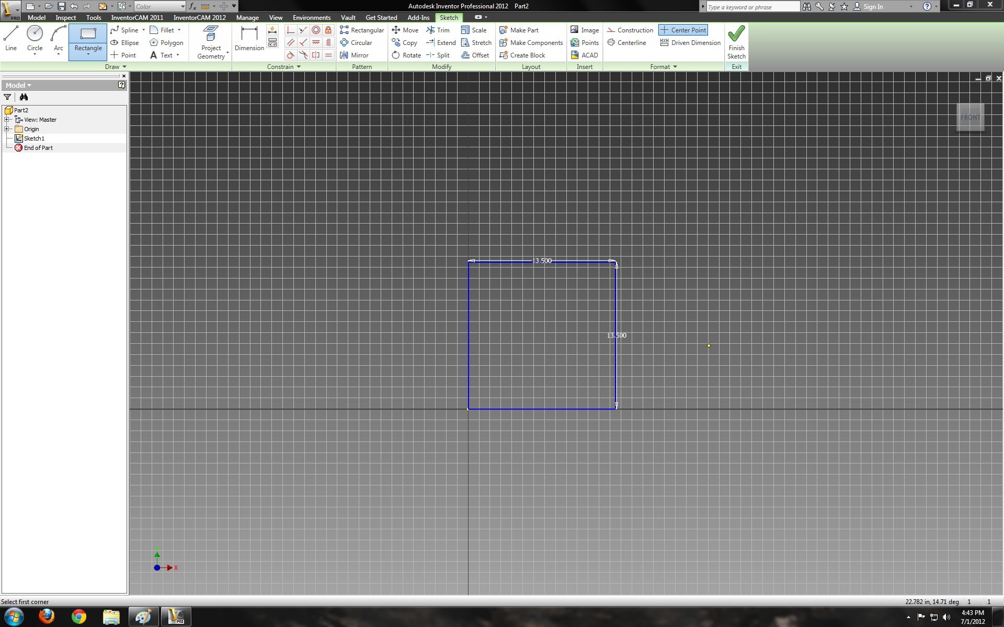Open the Vault menu
The height and width of the screenshot is (627, 1004).
pyautogui.click(x=348, y=17)
